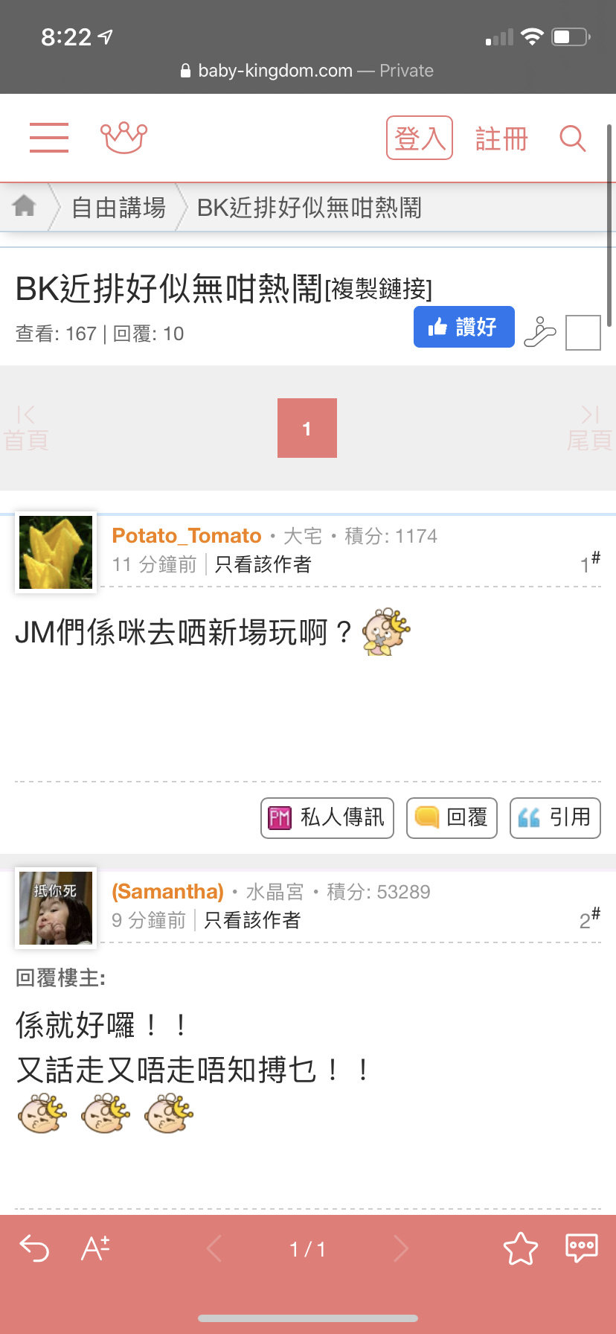
Task: Select page 1 in pagination
Action: 307,428
